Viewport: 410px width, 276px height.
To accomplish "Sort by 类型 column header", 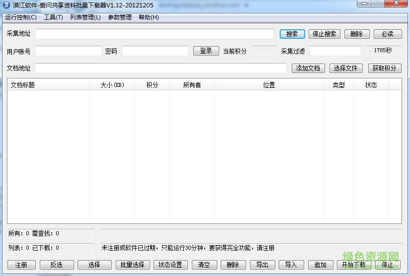I will coord(338,85).
